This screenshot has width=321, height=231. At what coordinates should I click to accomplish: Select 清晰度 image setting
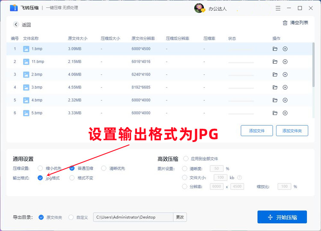[x=184, y=169]
